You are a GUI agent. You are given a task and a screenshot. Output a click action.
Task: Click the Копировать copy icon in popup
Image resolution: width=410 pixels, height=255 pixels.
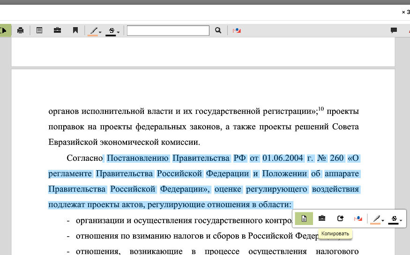coord(304,218)
